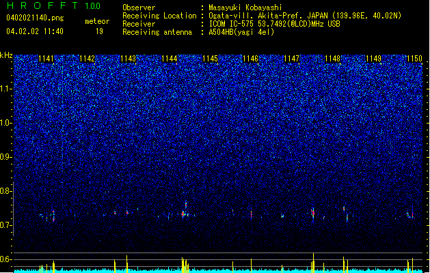Click time marker 1144
This screenshot has height=273, width=430.
(170, 59)
